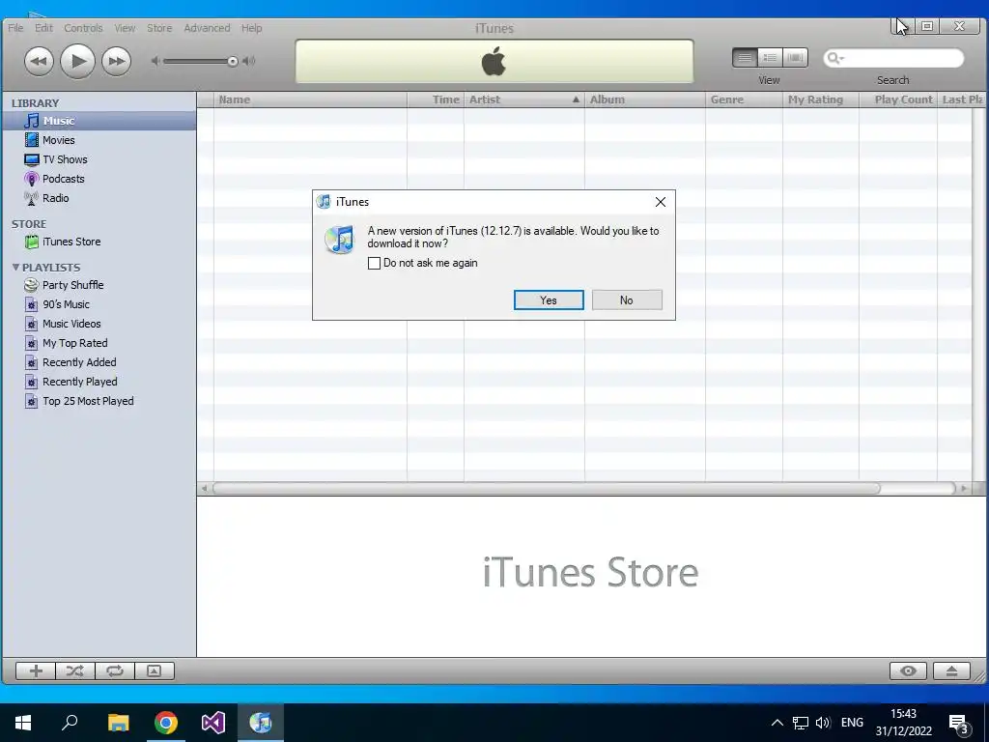989x742 pixels.
Task: Show or hide the artwork panel
Action: [154, 671]
